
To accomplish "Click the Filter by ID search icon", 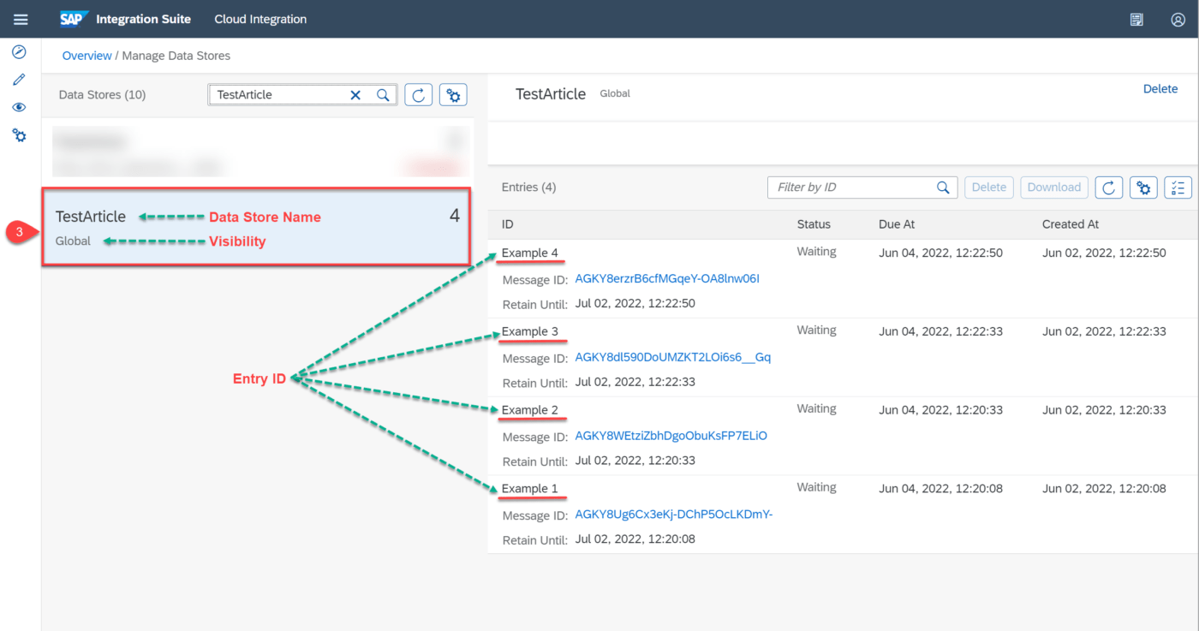I will 943,188.
